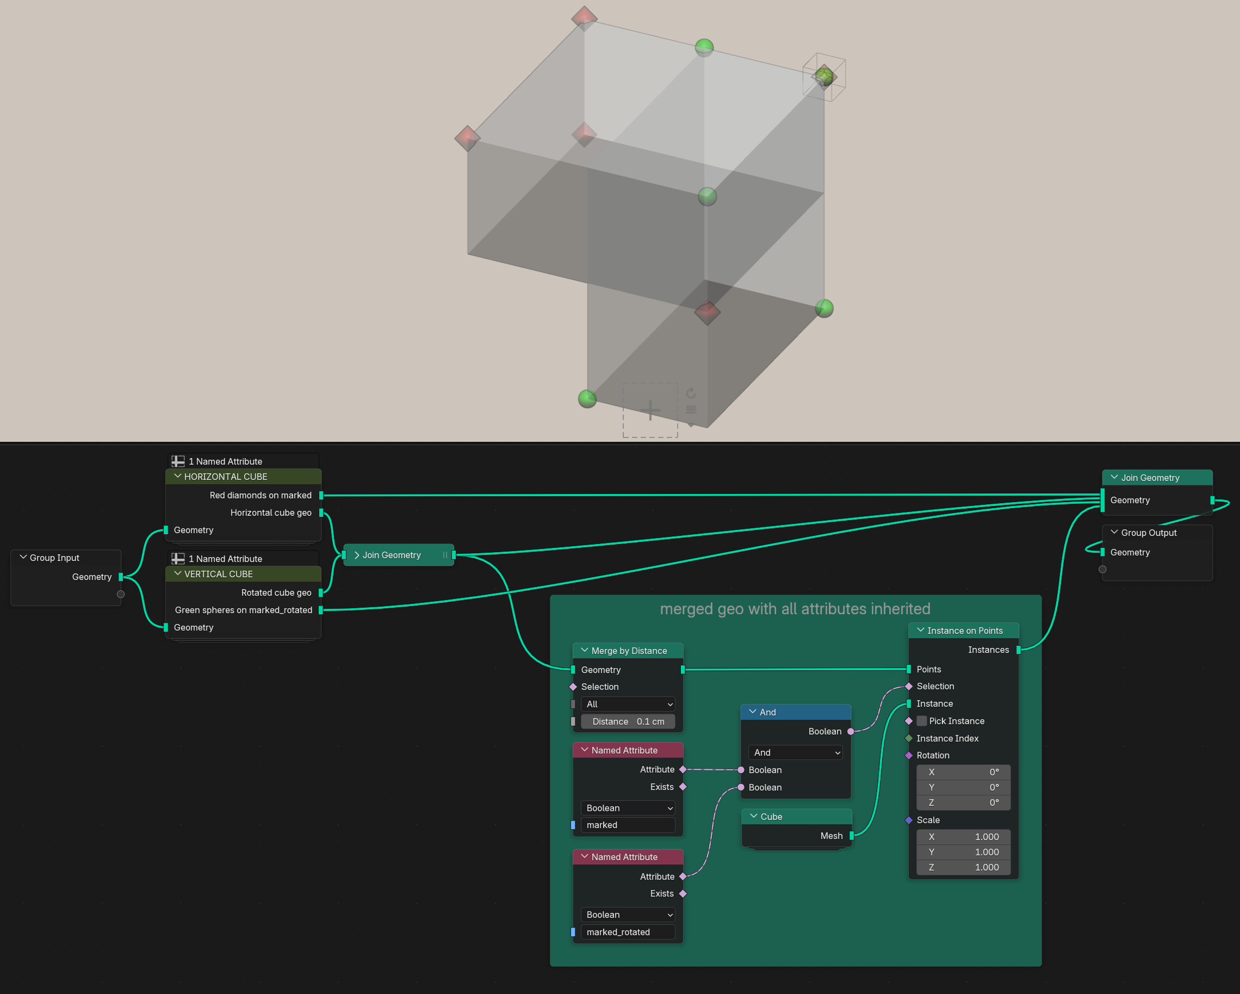
Task: Click the Rotation X value field
Action: [963, 772]
